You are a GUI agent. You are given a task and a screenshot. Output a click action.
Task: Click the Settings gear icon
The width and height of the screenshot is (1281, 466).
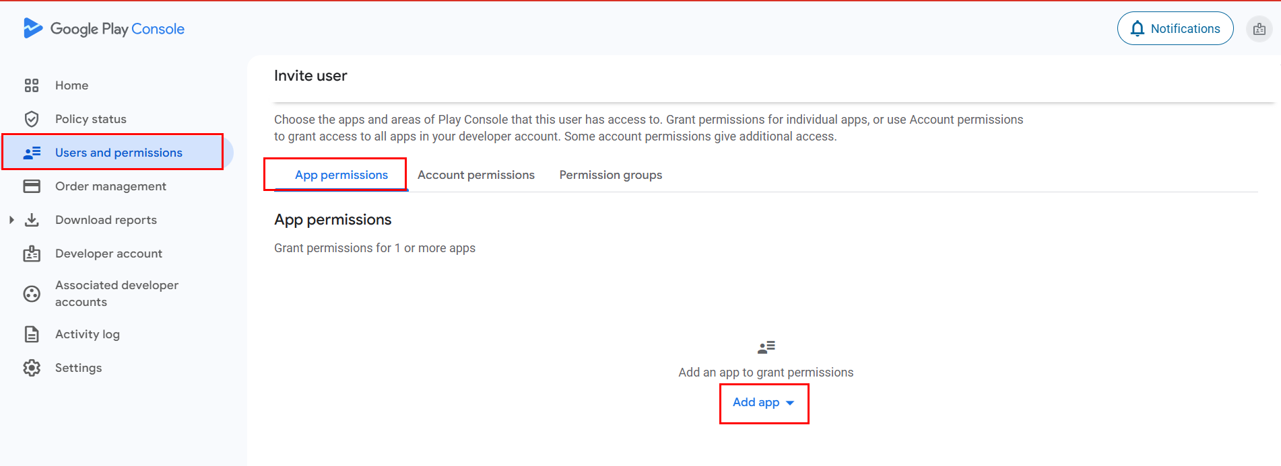click(32, 368)
